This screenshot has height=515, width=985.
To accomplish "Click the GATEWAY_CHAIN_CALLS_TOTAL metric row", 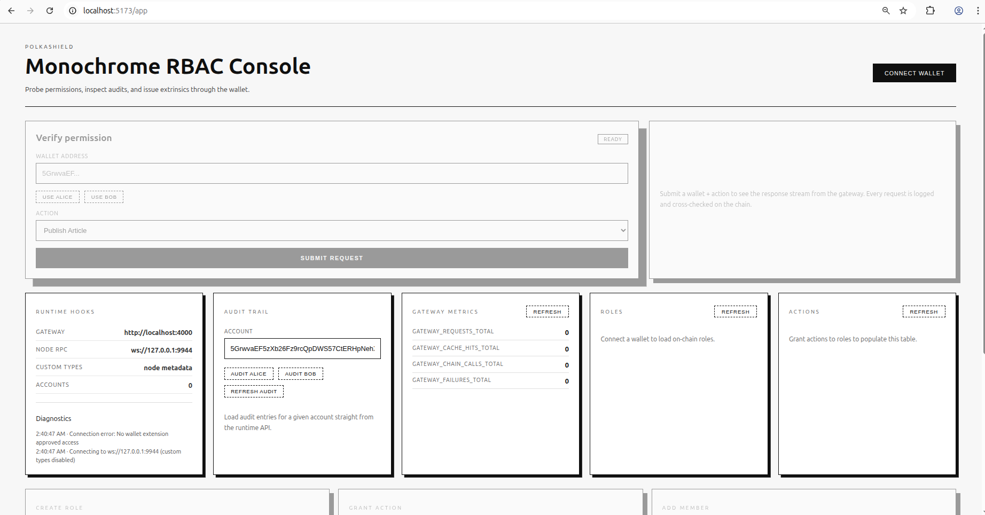I will (x=490, y=364).
